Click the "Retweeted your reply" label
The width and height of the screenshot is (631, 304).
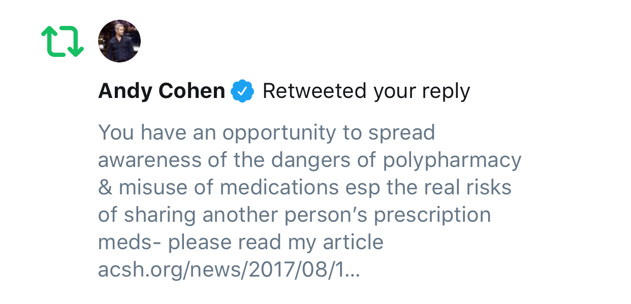(x=366, y=91)
